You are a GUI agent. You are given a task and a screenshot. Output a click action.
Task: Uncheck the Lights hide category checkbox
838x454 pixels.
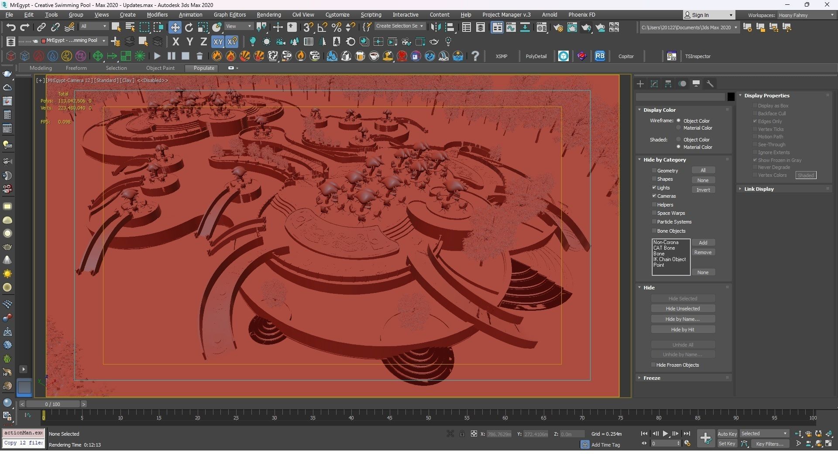[654, 187]
